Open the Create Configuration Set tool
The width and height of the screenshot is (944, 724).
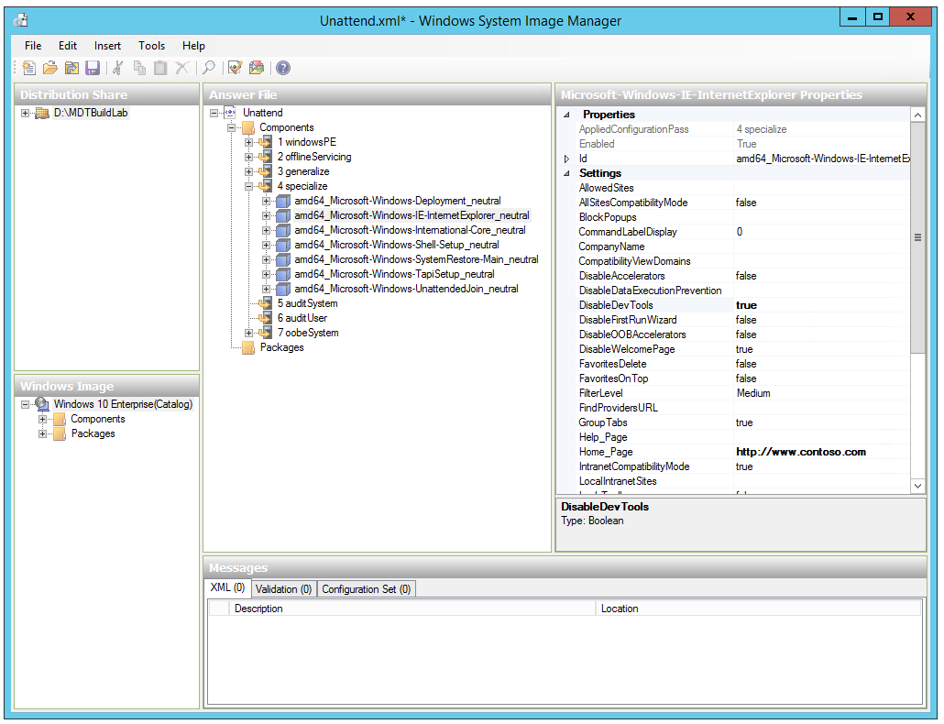pyautogui.click(x=256, y=68)
